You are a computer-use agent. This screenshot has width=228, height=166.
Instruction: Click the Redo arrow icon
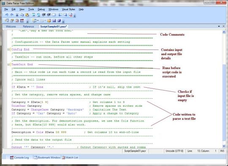point(12,15)
